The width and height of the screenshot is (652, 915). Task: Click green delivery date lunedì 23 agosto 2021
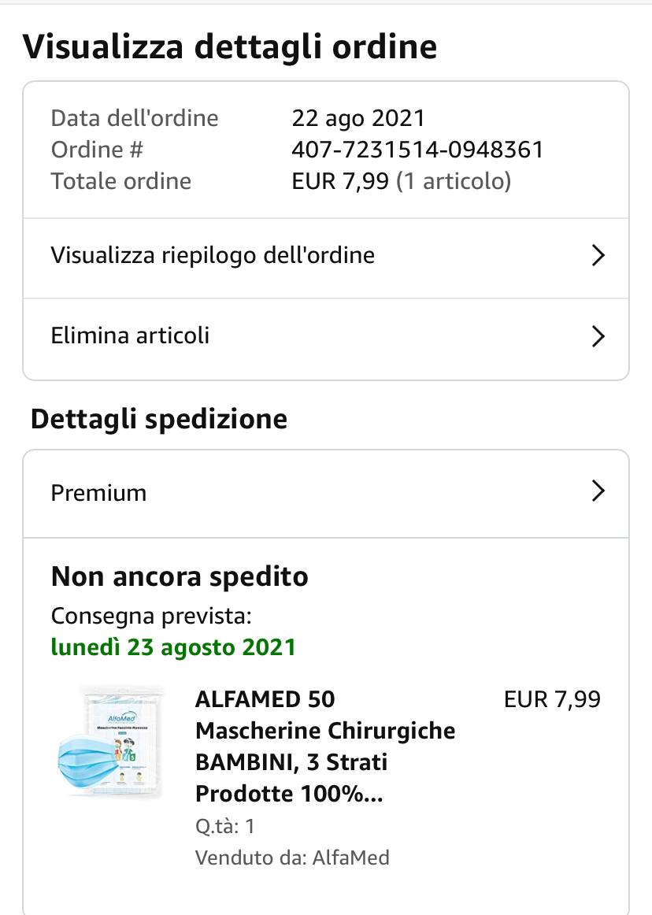[x=173, y=647]
